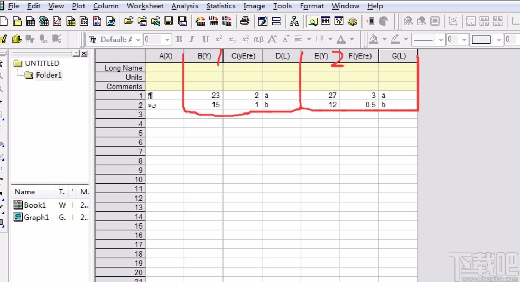Open the Statistics menu
This screenshot has height=282, width=520.
click(x=221, y=6)
